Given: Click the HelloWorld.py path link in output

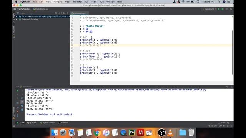Looking at the screenshot, I should coord(157,90).
